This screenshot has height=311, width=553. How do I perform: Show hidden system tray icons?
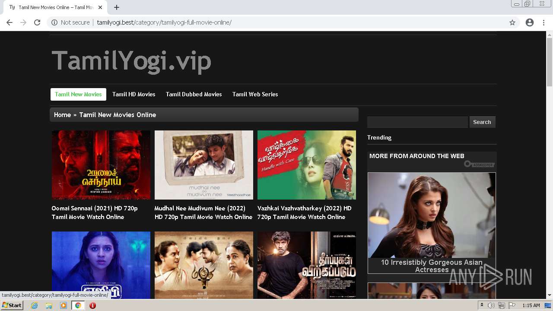click(482, 305)
